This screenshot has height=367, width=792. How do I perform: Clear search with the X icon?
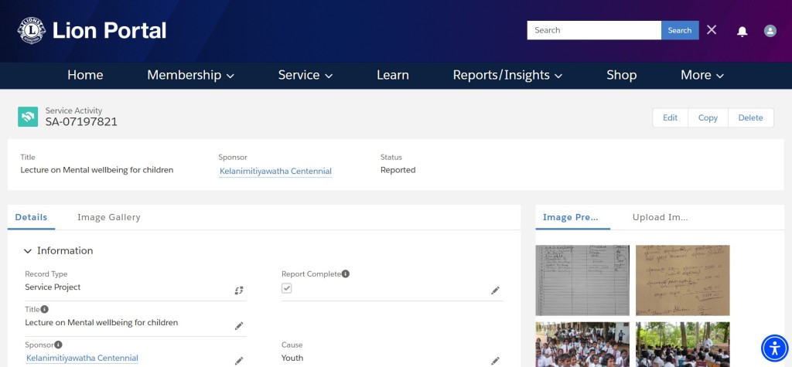(712, 30)
